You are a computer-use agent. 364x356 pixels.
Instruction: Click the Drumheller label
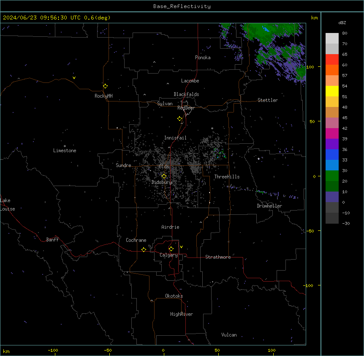[x=269, y=206]
